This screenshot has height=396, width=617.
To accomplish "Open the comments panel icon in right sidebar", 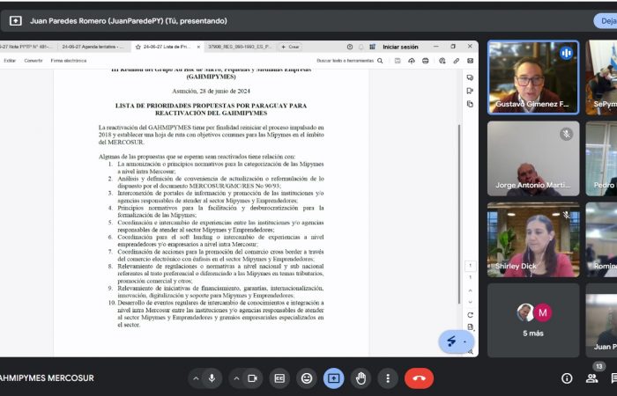I will (470, 77).
